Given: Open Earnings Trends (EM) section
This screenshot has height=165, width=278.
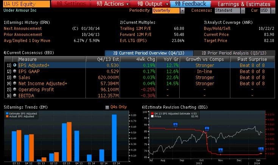Looking at the screenshot, I should pos(26,107).
